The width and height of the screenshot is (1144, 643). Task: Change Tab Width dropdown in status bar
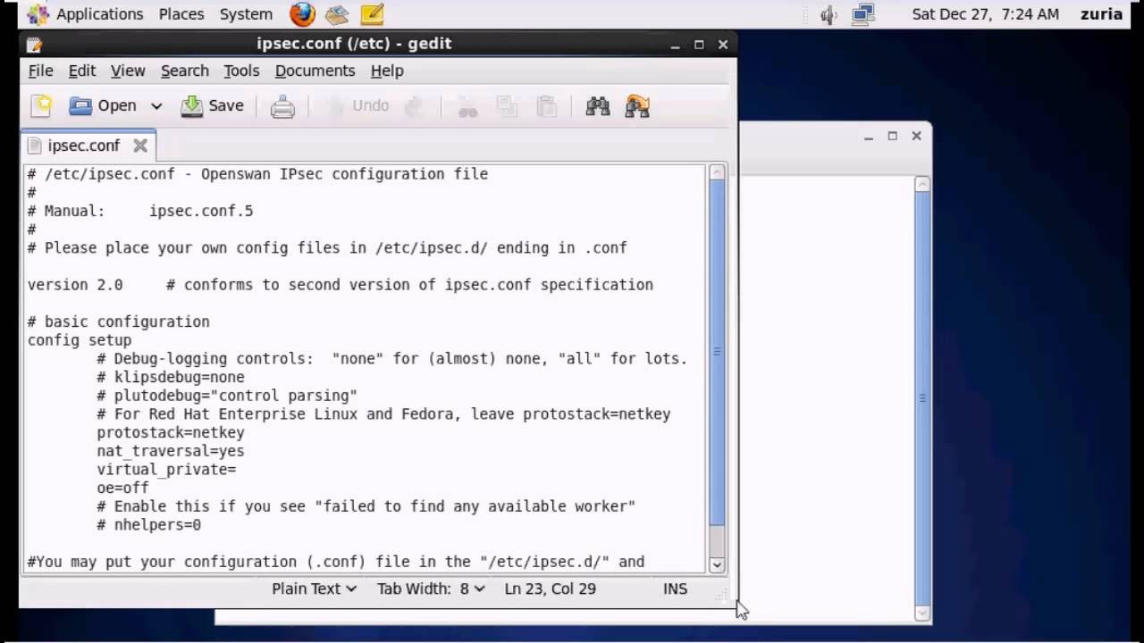[430, 589]
